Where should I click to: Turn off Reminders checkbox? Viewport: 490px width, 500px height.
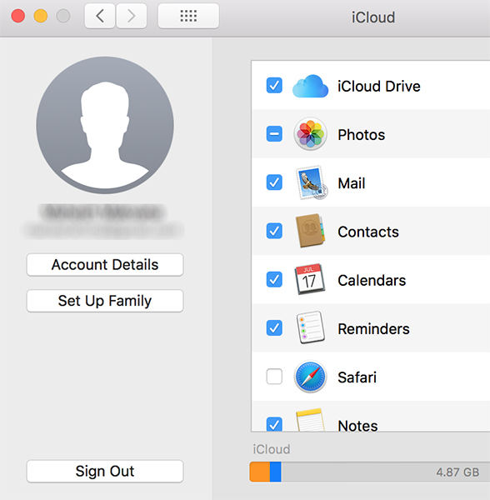pyautogui.click(x=274, y=327)
